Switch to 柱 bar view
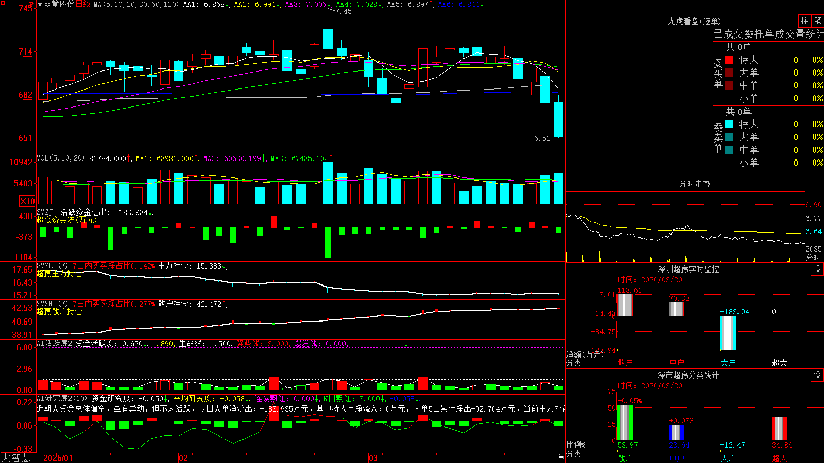824x463 pixels. click(804, 21)
